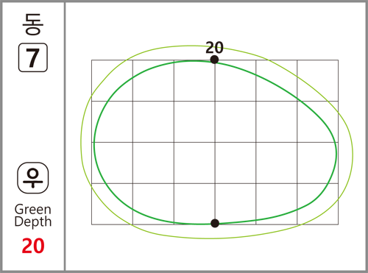Click the Green Depth label

pos(33,216)
